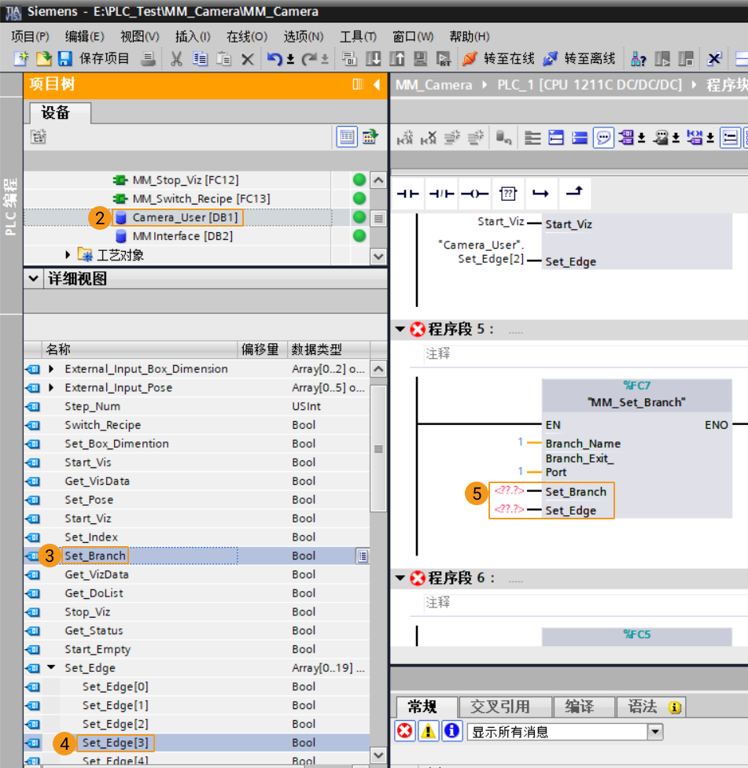Click the Go offline icon
The image size is (748, 768).
pyautogui.click(x=550, y=59)
